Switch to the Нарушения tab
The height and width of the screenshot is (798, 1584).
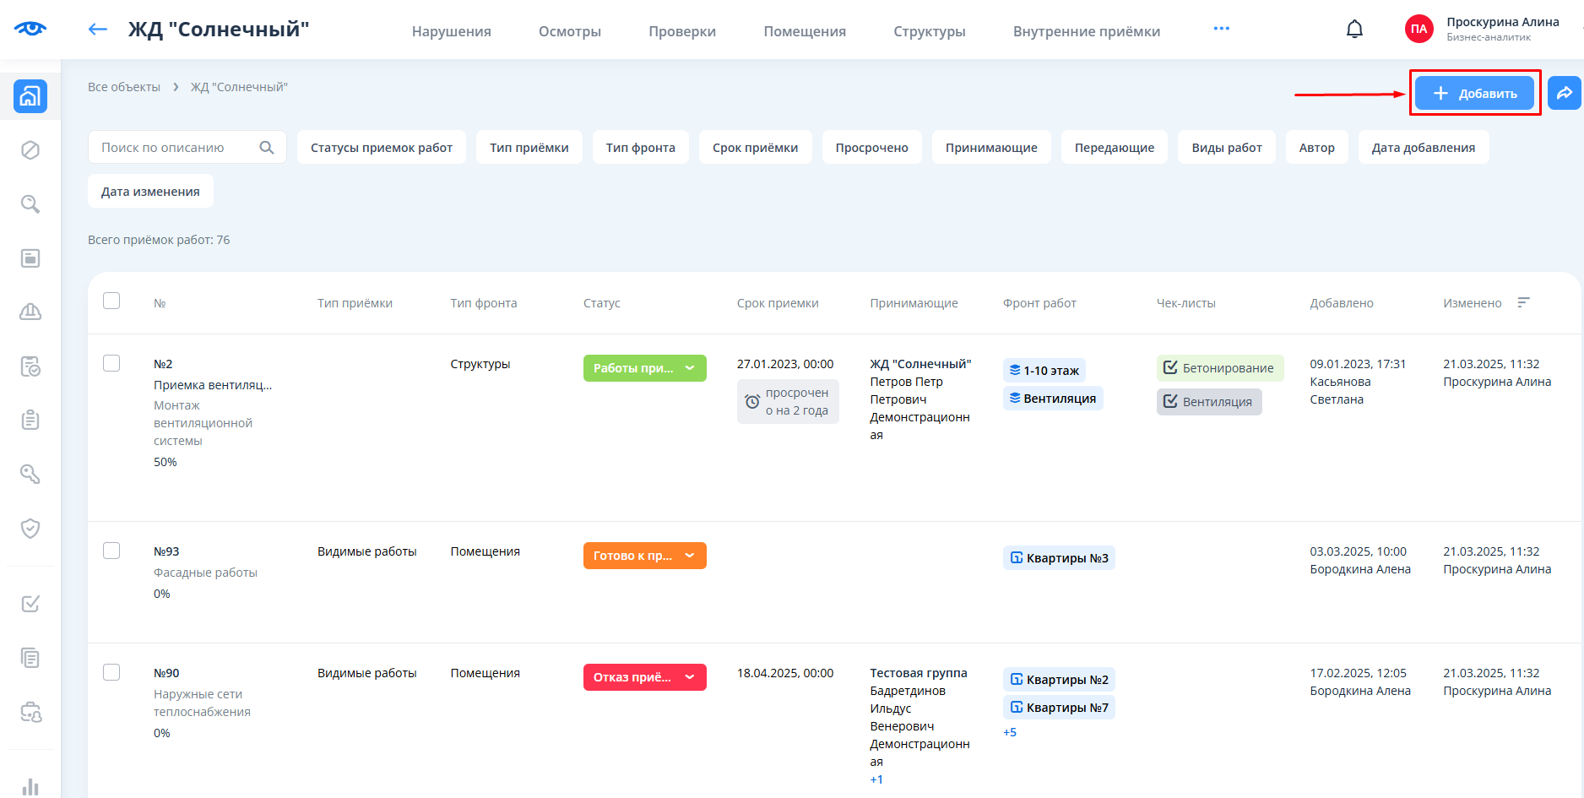click(x=451, y=31)
